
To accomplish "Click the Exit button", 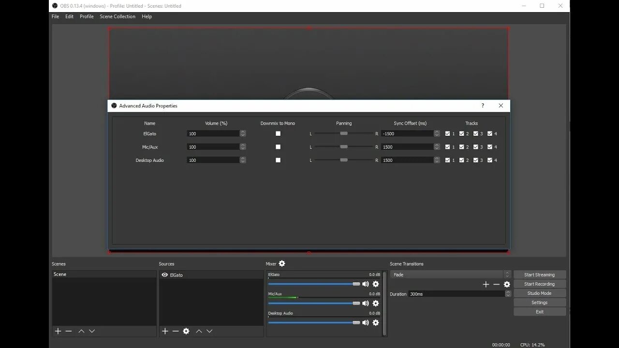I will click(x=540, y=312).
